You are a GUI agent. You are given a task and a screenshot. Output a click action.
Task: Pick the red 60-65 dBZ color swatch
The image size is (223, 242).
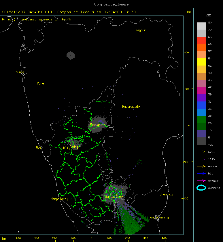201,40
